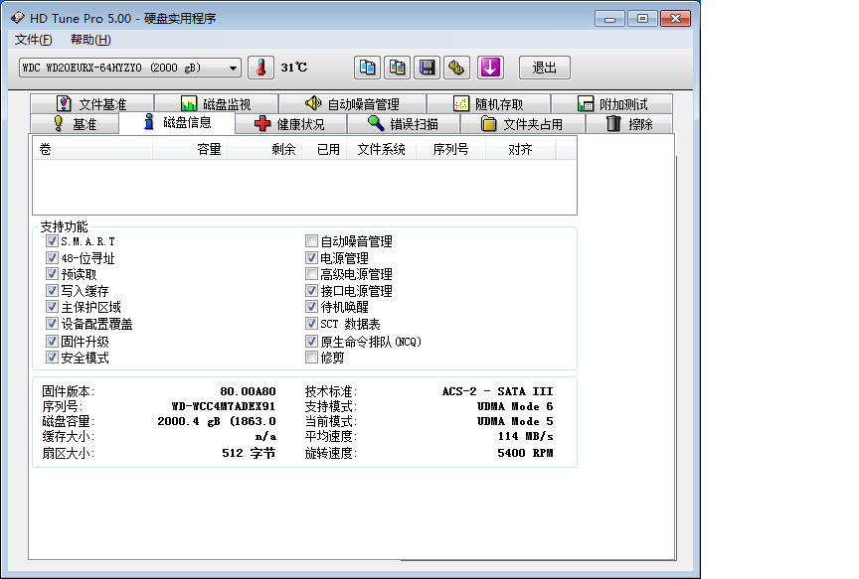This screenshot has height=579, width=859.
Task: Click the ACS-2 - SATA III value
Action: (498, 392)
